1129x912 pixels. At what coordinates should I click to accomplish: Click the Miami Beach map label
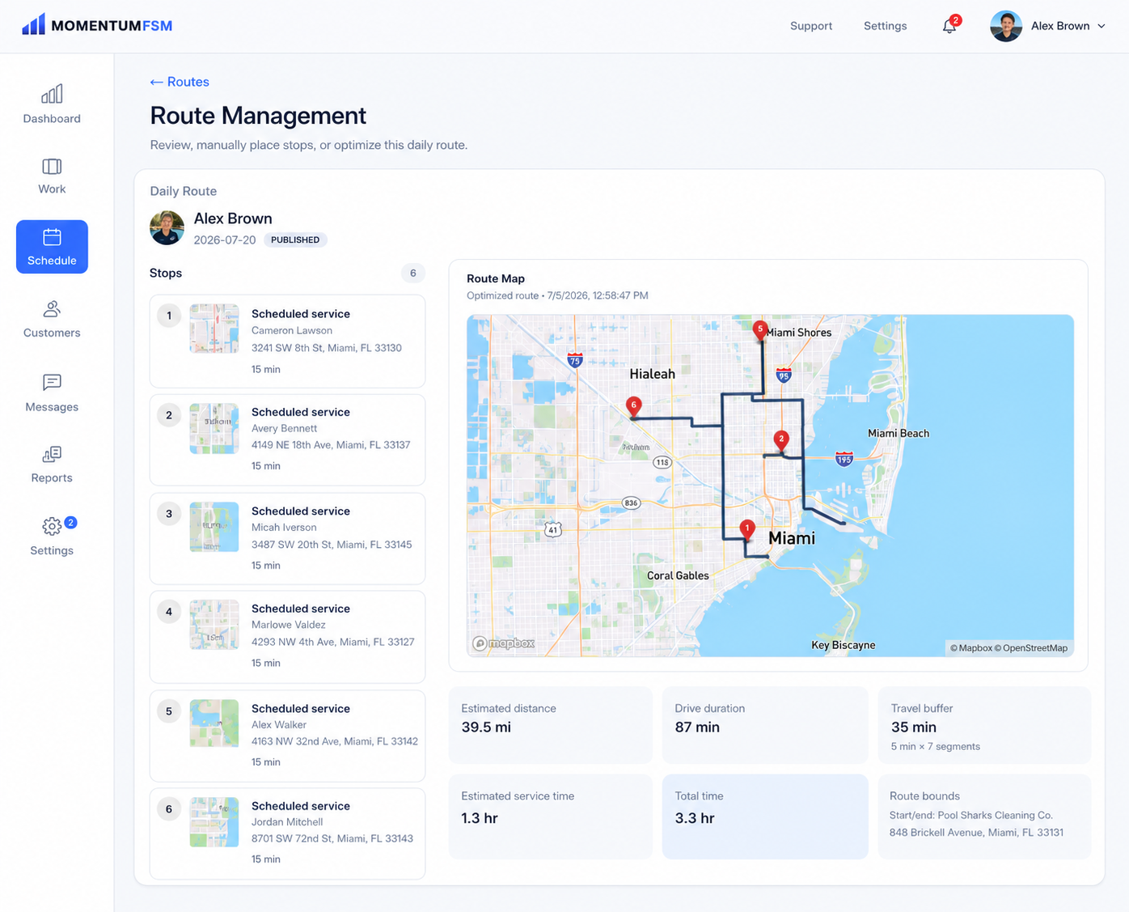[x=899, y=433]
